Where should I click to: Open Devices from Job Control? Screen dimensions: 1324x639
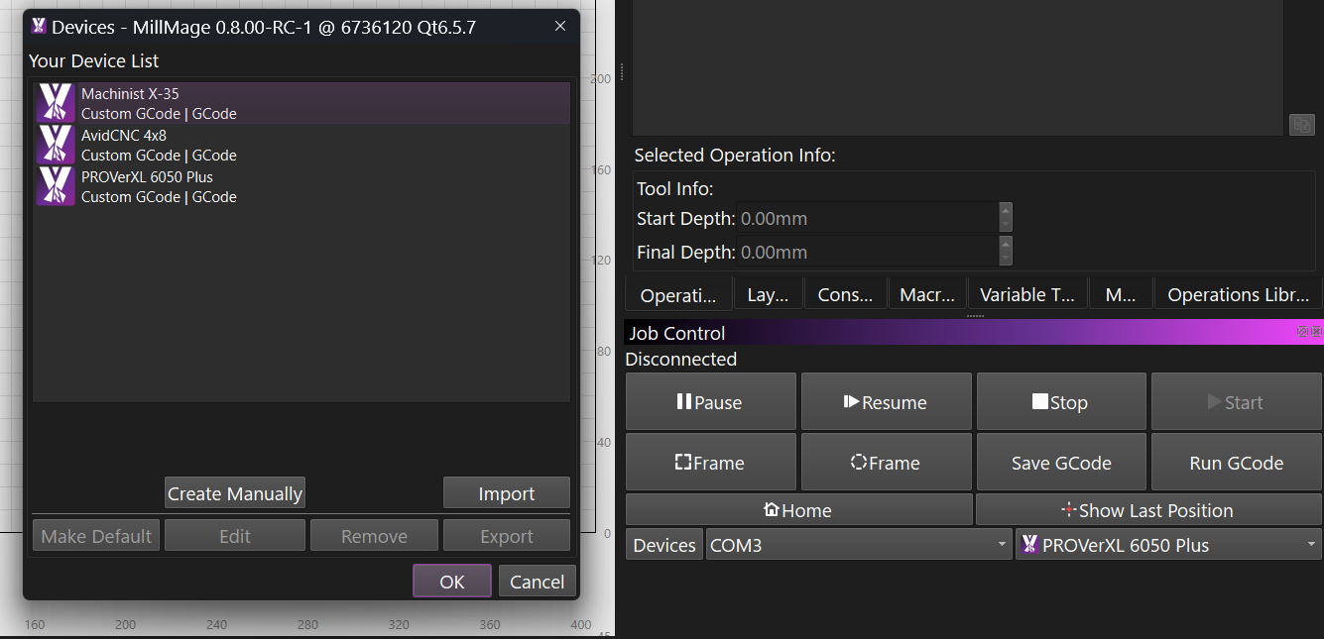(x=664, y=545)
